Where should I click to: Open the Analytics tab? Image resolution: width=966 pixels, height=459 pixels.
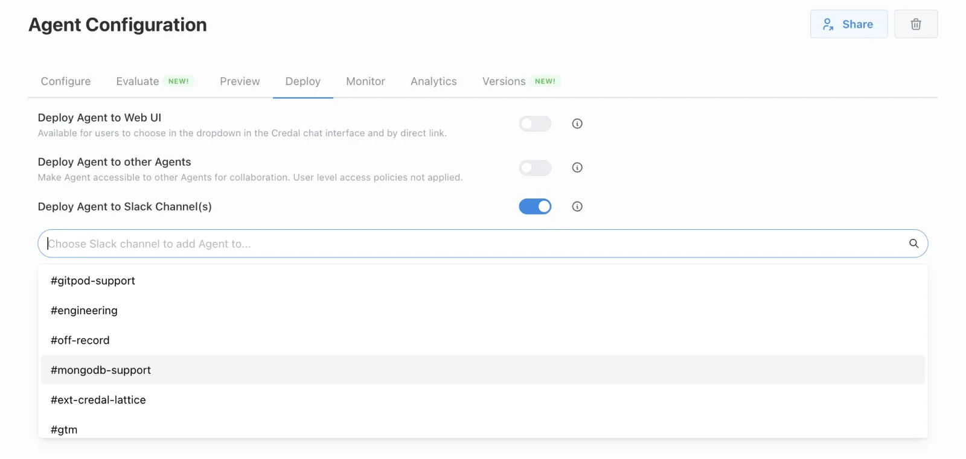433,81
